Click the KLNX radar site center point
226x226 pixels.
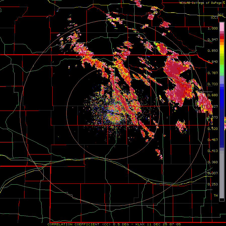(113, 114)
